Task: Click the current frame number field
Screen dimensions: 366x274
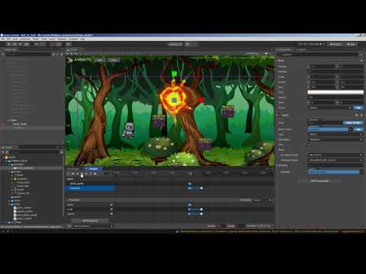Action: click(x=110, y=174)
